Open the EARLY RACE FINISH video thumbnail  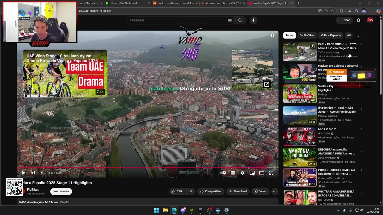[x=300, y=52]
